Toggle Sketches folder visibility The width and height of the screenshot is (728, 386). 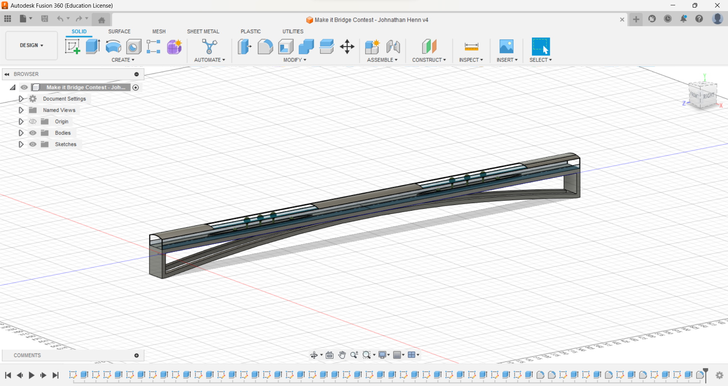click(33, 144)
